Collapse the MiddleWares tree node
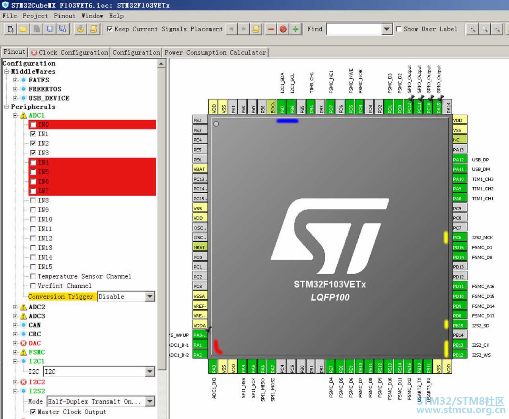Image resolution: width=509 pixels, height=419 pixels. pos(6,72)
